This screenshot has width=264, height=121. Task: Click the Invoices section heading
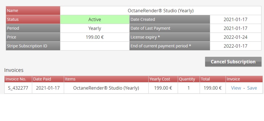pyautogui.click(x=14, y=70)
